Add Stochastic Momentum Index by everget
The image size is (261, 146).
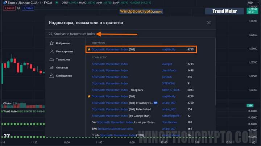tap(110, 64)
